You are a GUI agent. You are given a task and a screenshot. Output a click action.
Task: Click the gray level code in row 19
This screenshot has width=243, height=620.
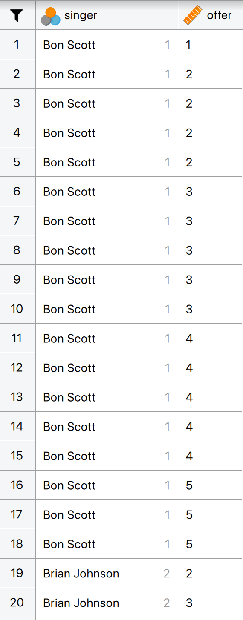[167, 574]
